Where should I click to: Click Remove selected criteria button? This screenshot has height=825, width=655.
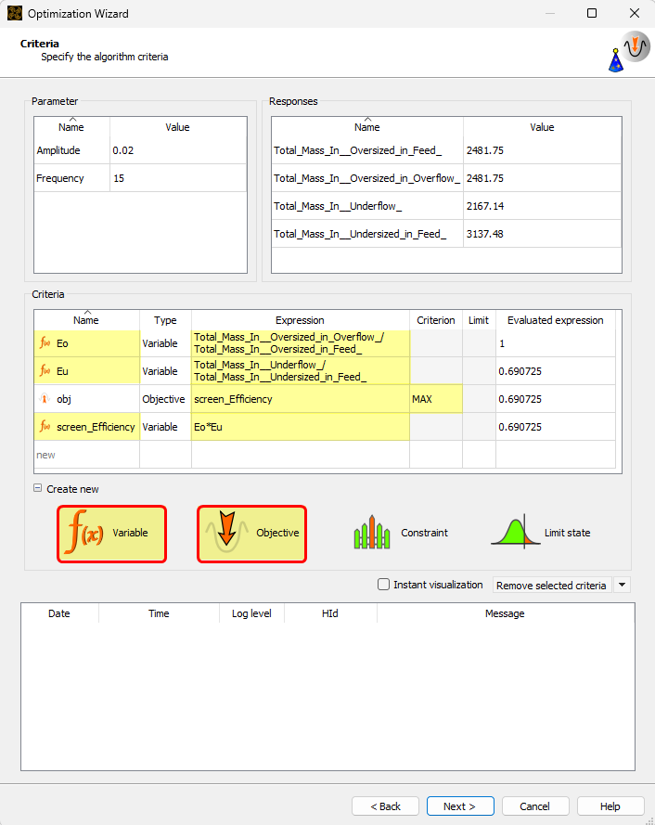click(552, 585)
